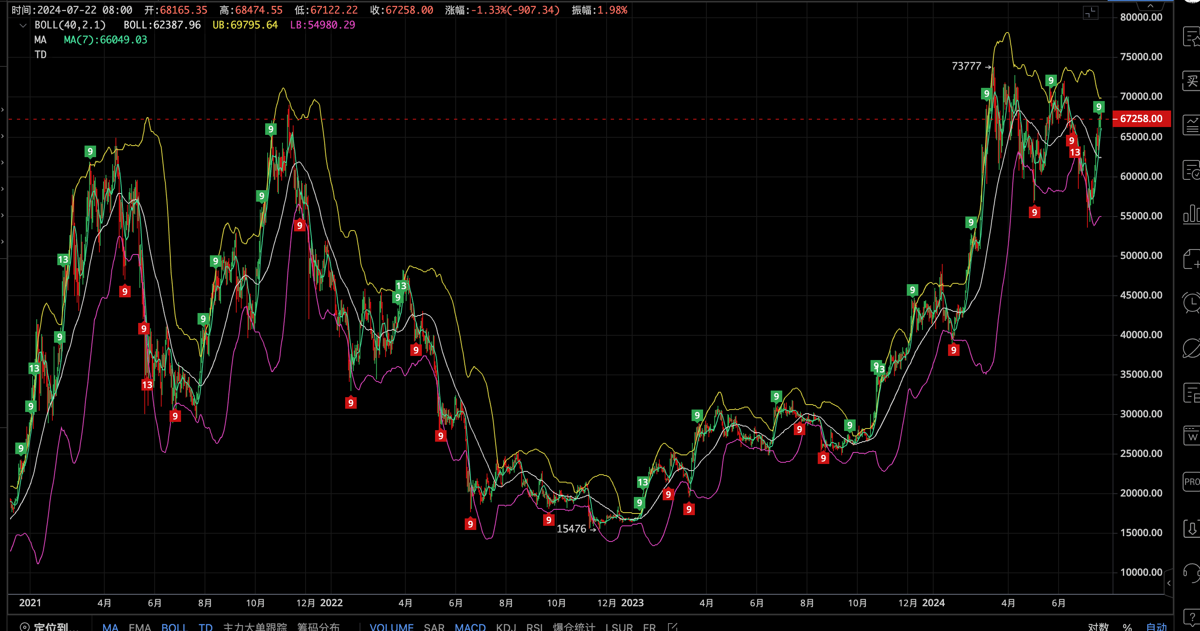Collapse the BOLL indicator legend chevron

tap(23, 25)
